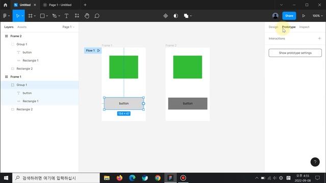The image size is (326, 183).
Task: Open Microsoft Edge from taskbar
Action: pos(132,178)
